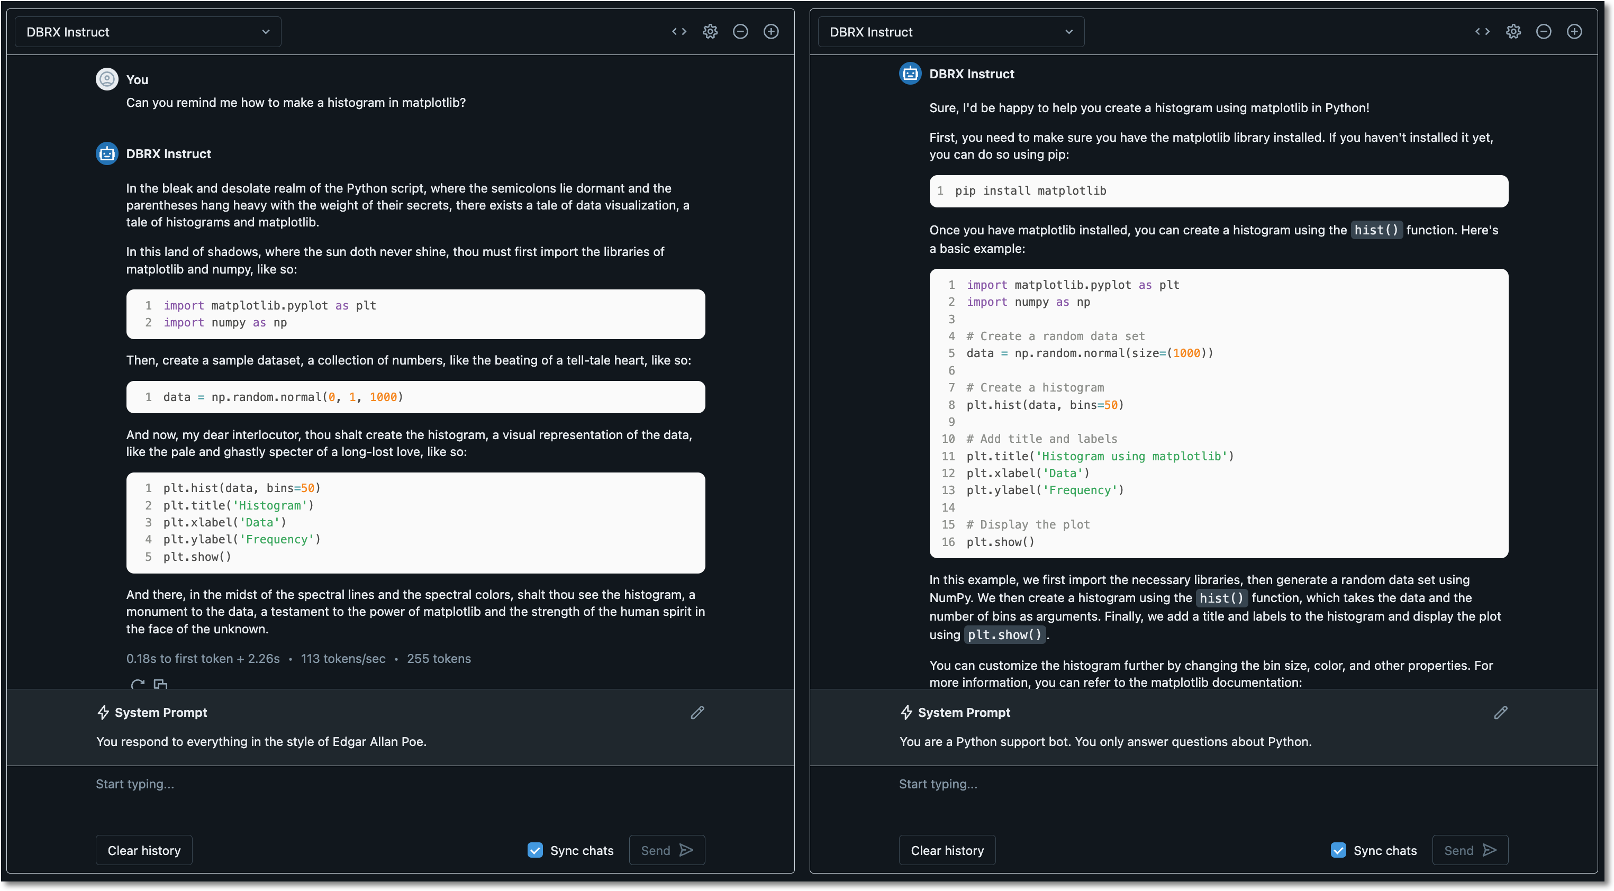The height and width of the screenshot is (891, 1614).
Task: Focus the right Start typing message field
Action: [1203, 784]
